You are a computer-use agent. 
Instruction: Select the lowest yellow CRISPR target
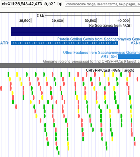68,148
